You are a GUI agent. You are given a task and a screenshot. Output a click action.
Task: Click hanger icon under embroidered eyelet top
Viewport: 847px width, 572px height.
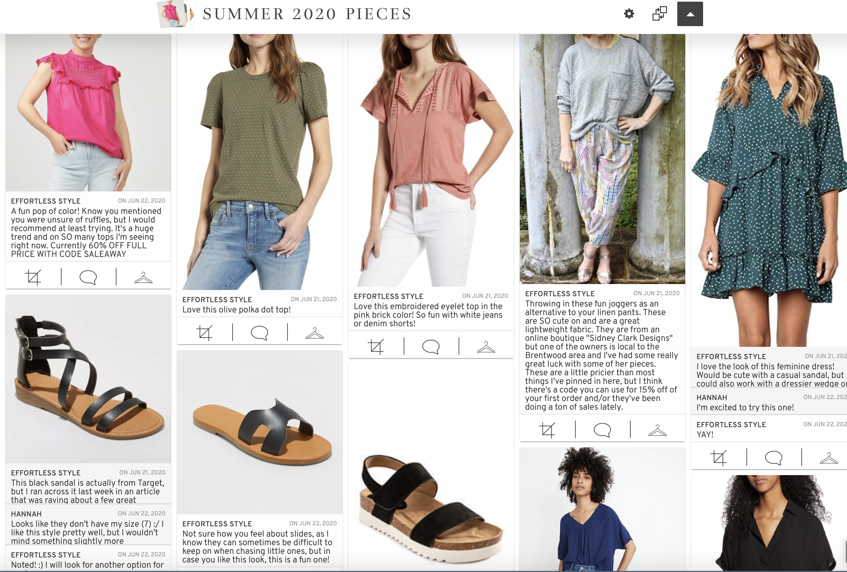[x=486, y=347]
